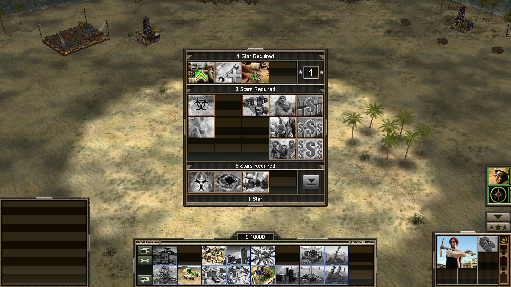Screen dimensions: 511x287
Task: Click the current star count button showing 1
Action: (310, 73)
